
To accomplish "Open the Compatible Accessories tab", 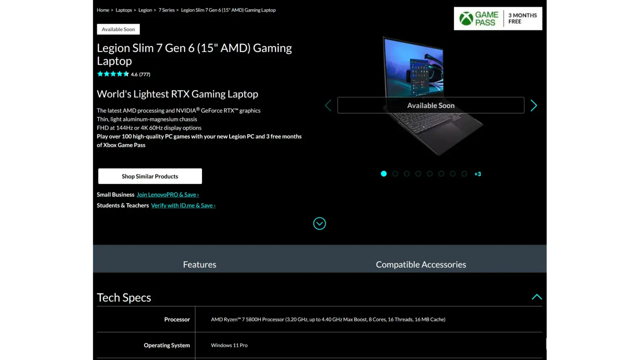I will 421,265.
